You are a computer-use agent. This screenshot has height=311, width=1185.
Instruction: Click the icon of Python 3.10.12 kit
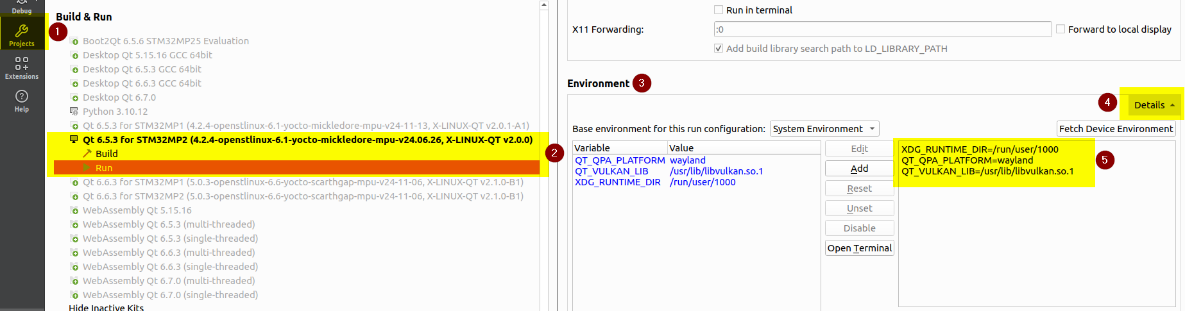point(74,112)
